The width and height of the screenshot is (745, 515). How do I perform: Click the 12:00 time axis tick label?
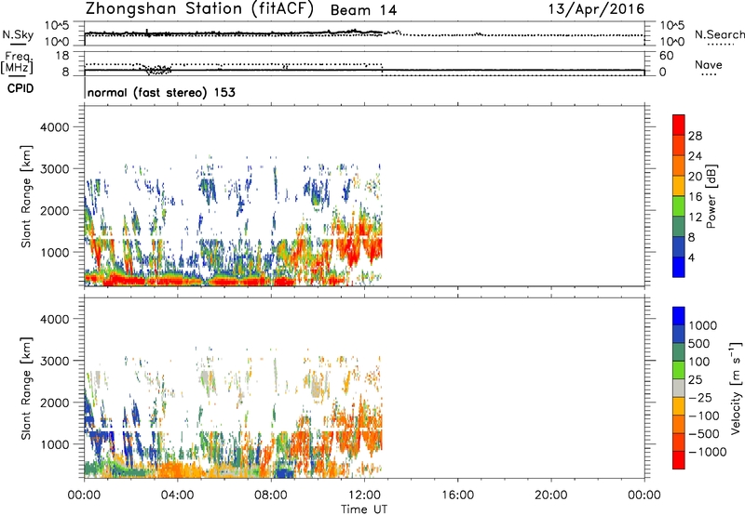pos(364,495)
